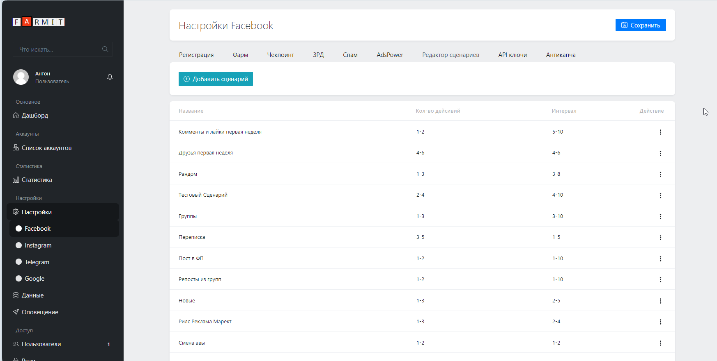Open the Оповещение section
This screenshot has width=717, height=361.
click(x=40, y=312)
